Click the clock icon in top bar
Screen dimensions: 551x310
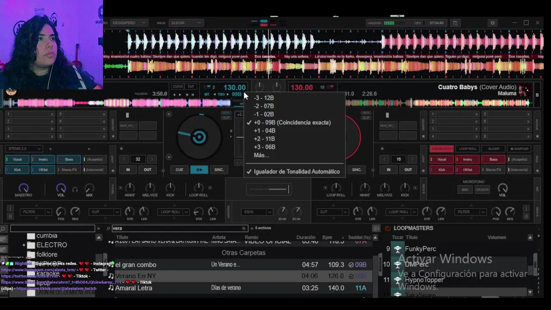tap(456, 23)
